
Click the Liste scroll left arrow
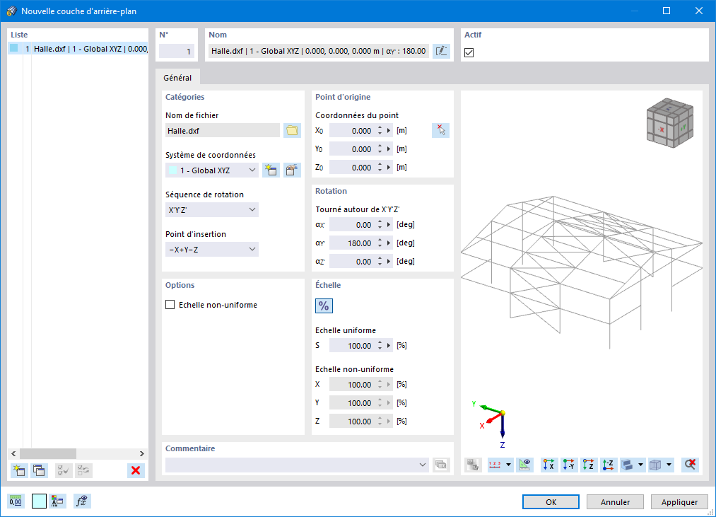point(13,453)
